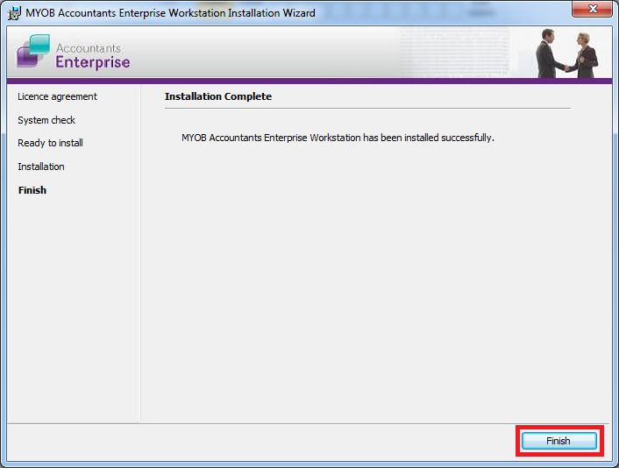Go to the Installation step
Viewport: 619px width, 468px height.
click(41, 167)
